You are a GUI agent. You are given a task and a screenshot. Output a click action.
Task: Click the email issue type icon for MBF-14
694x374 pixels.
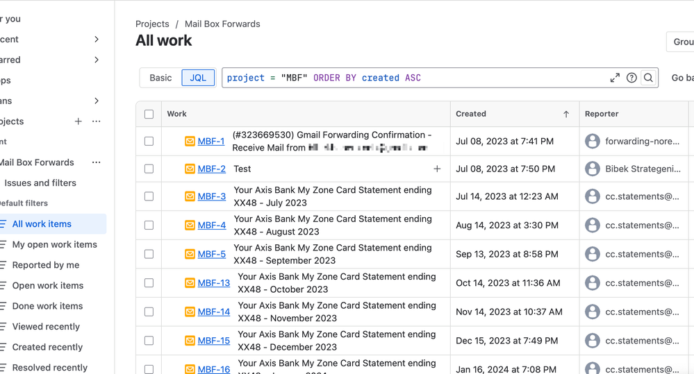[190, 312]
